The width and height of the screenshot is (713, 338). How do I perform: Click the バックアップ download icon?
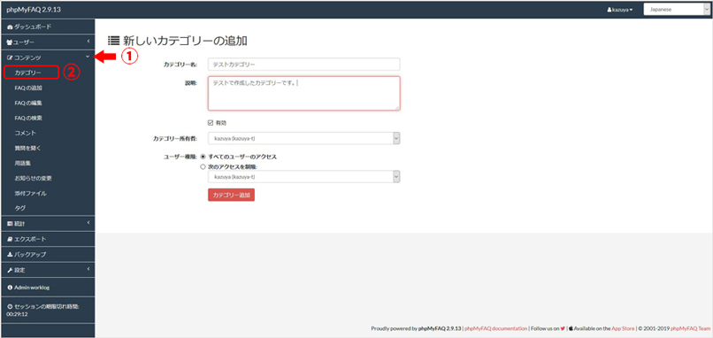10,255
